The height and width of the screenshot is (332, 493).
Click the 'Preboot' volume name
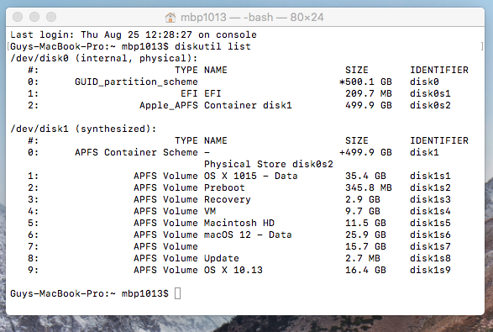[x=224, y=187]
